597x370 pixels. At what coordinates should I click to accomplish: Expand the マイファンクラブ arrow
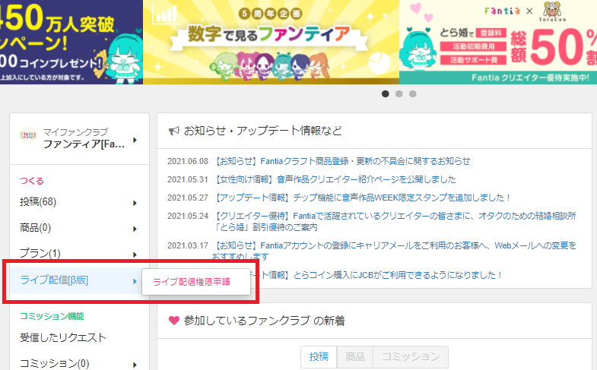pyautogui.click(x=135, y=140)
